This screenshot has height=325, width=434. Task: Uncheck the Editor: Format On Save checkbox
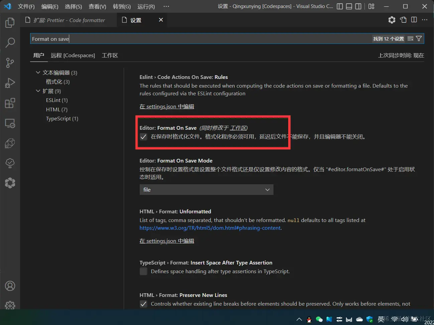(143, 137)
